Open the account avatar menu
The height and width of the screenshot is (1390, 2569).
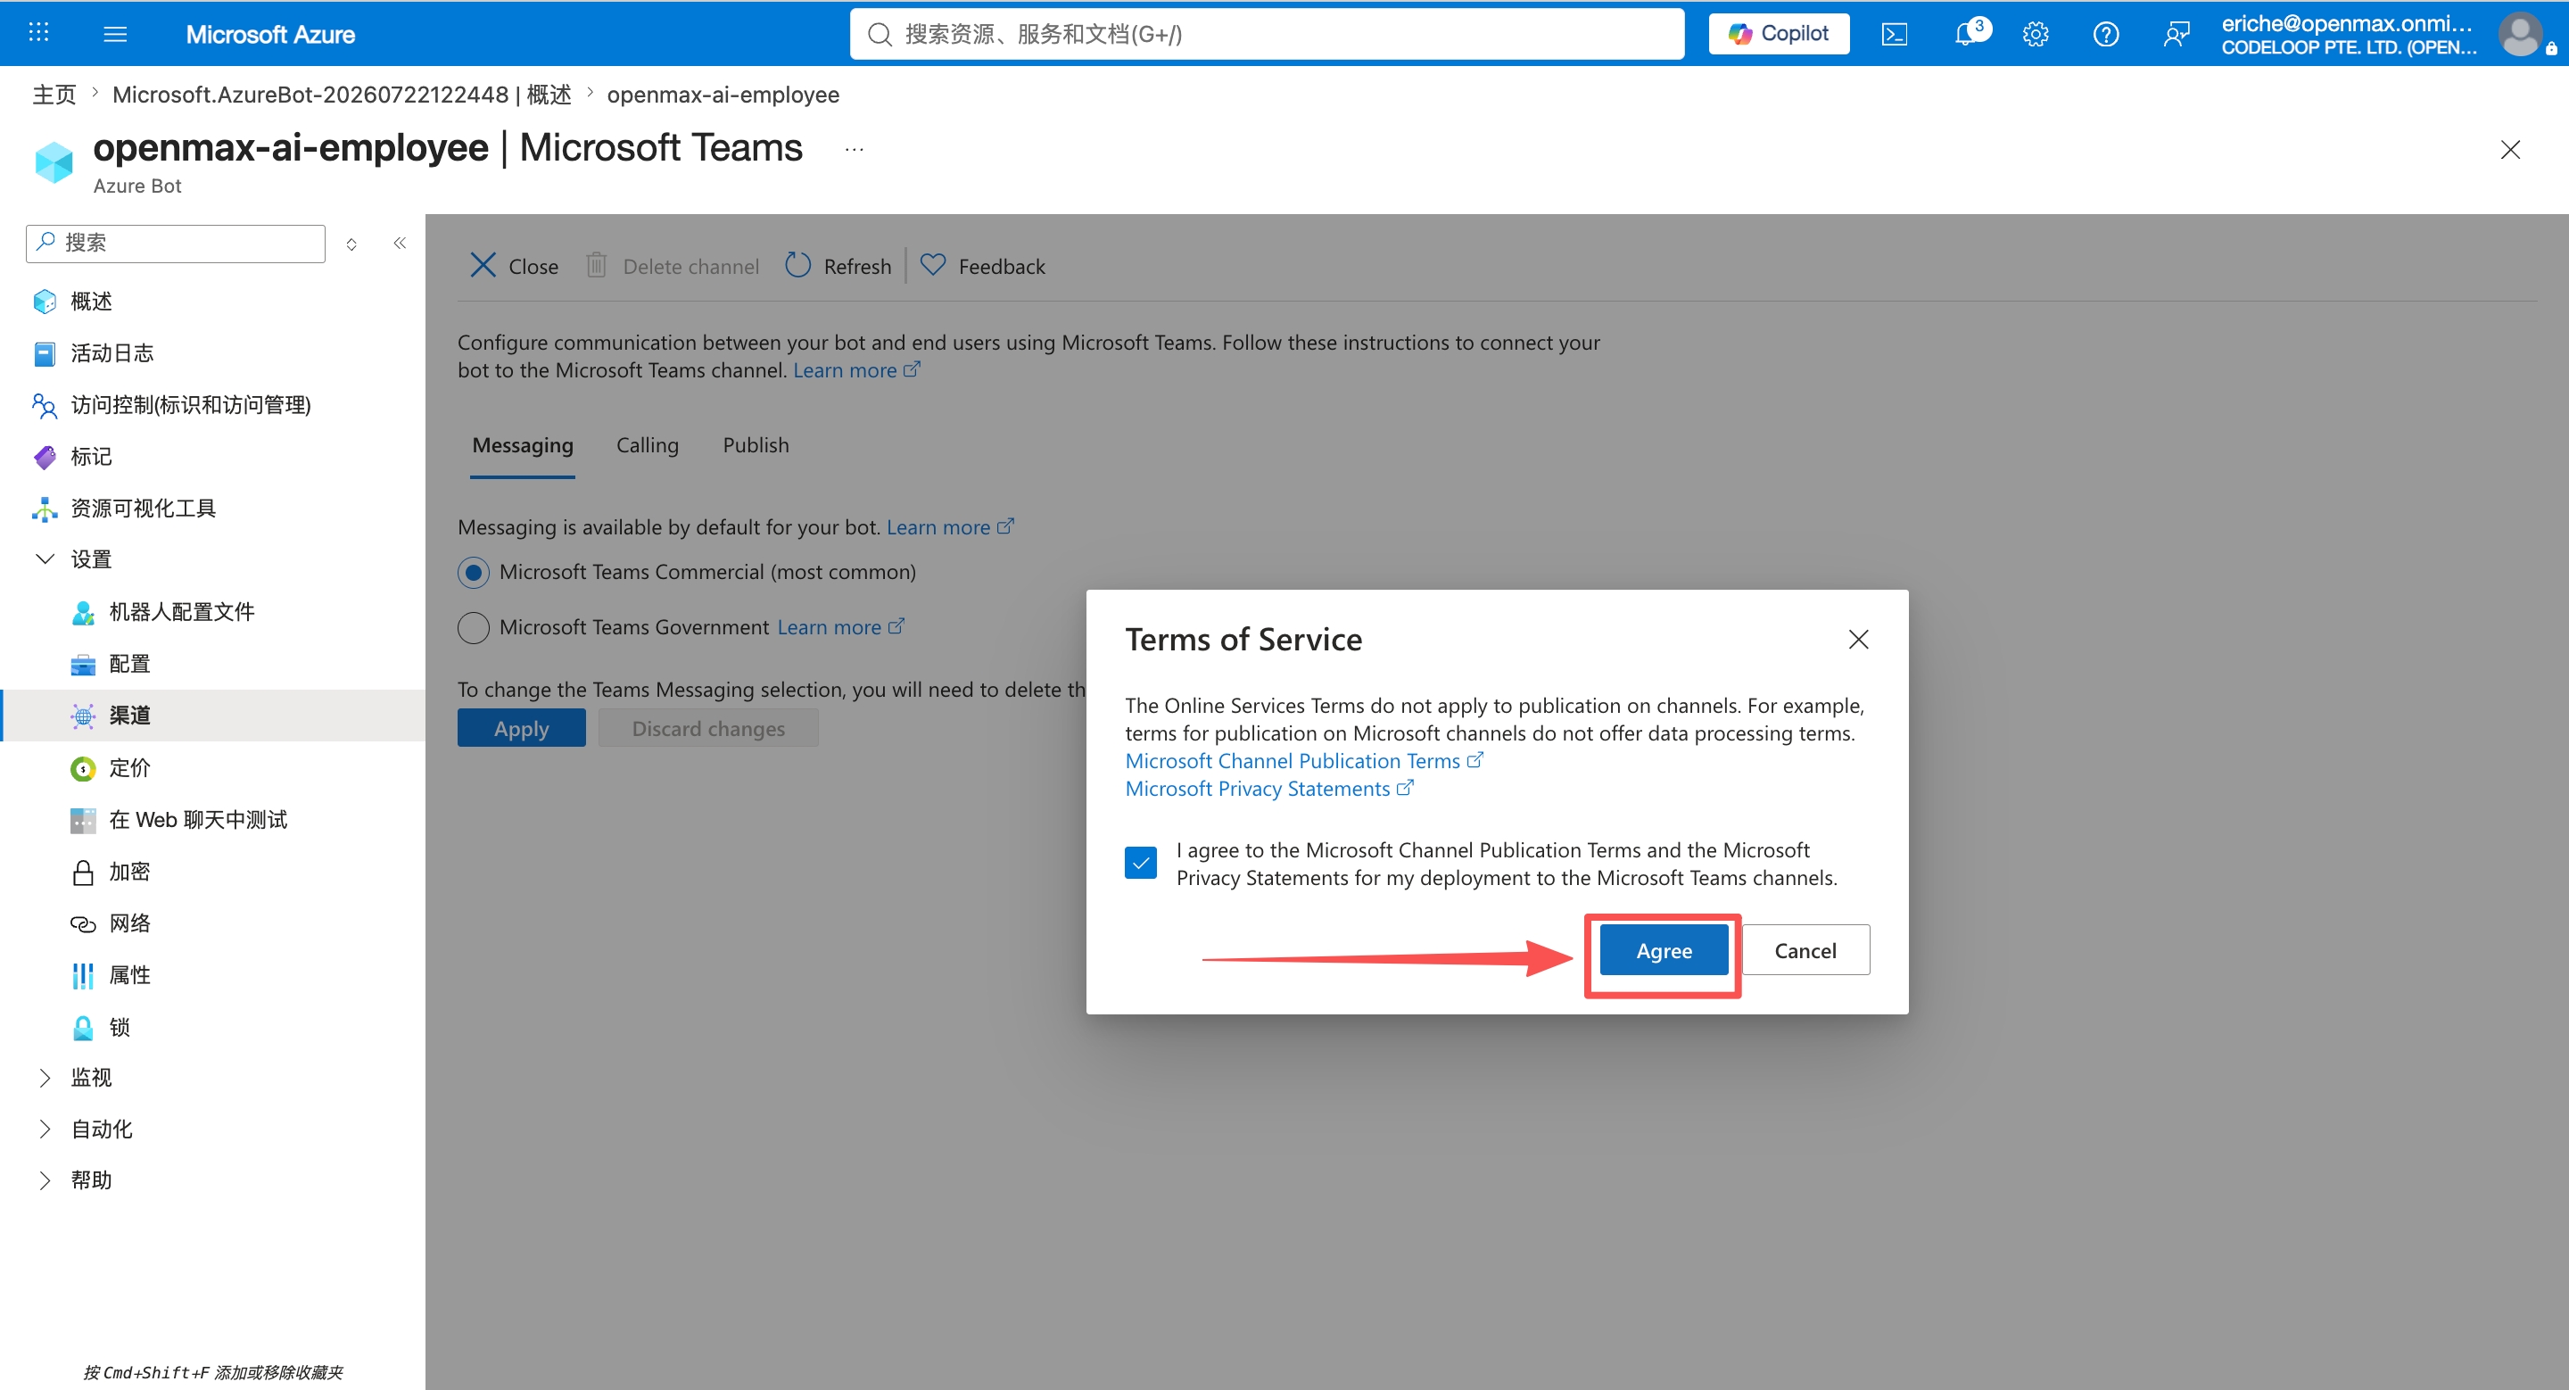coord(2521,34)
